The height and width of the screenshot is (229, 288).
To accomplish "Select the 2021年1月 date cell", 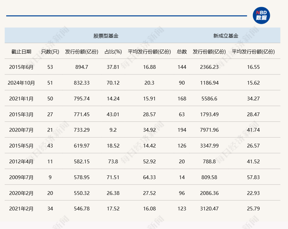I will coord(21,99).
